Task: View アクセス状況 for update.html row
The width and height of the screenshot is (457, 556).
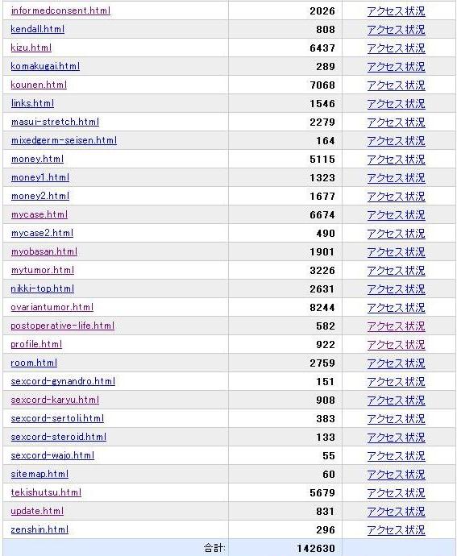Action: 397,512
